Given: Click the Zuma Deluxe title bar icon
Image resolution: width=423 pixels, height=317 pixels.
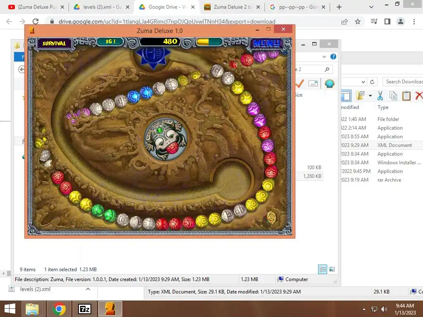Looking at the screenshot, I should pos(32,31).
